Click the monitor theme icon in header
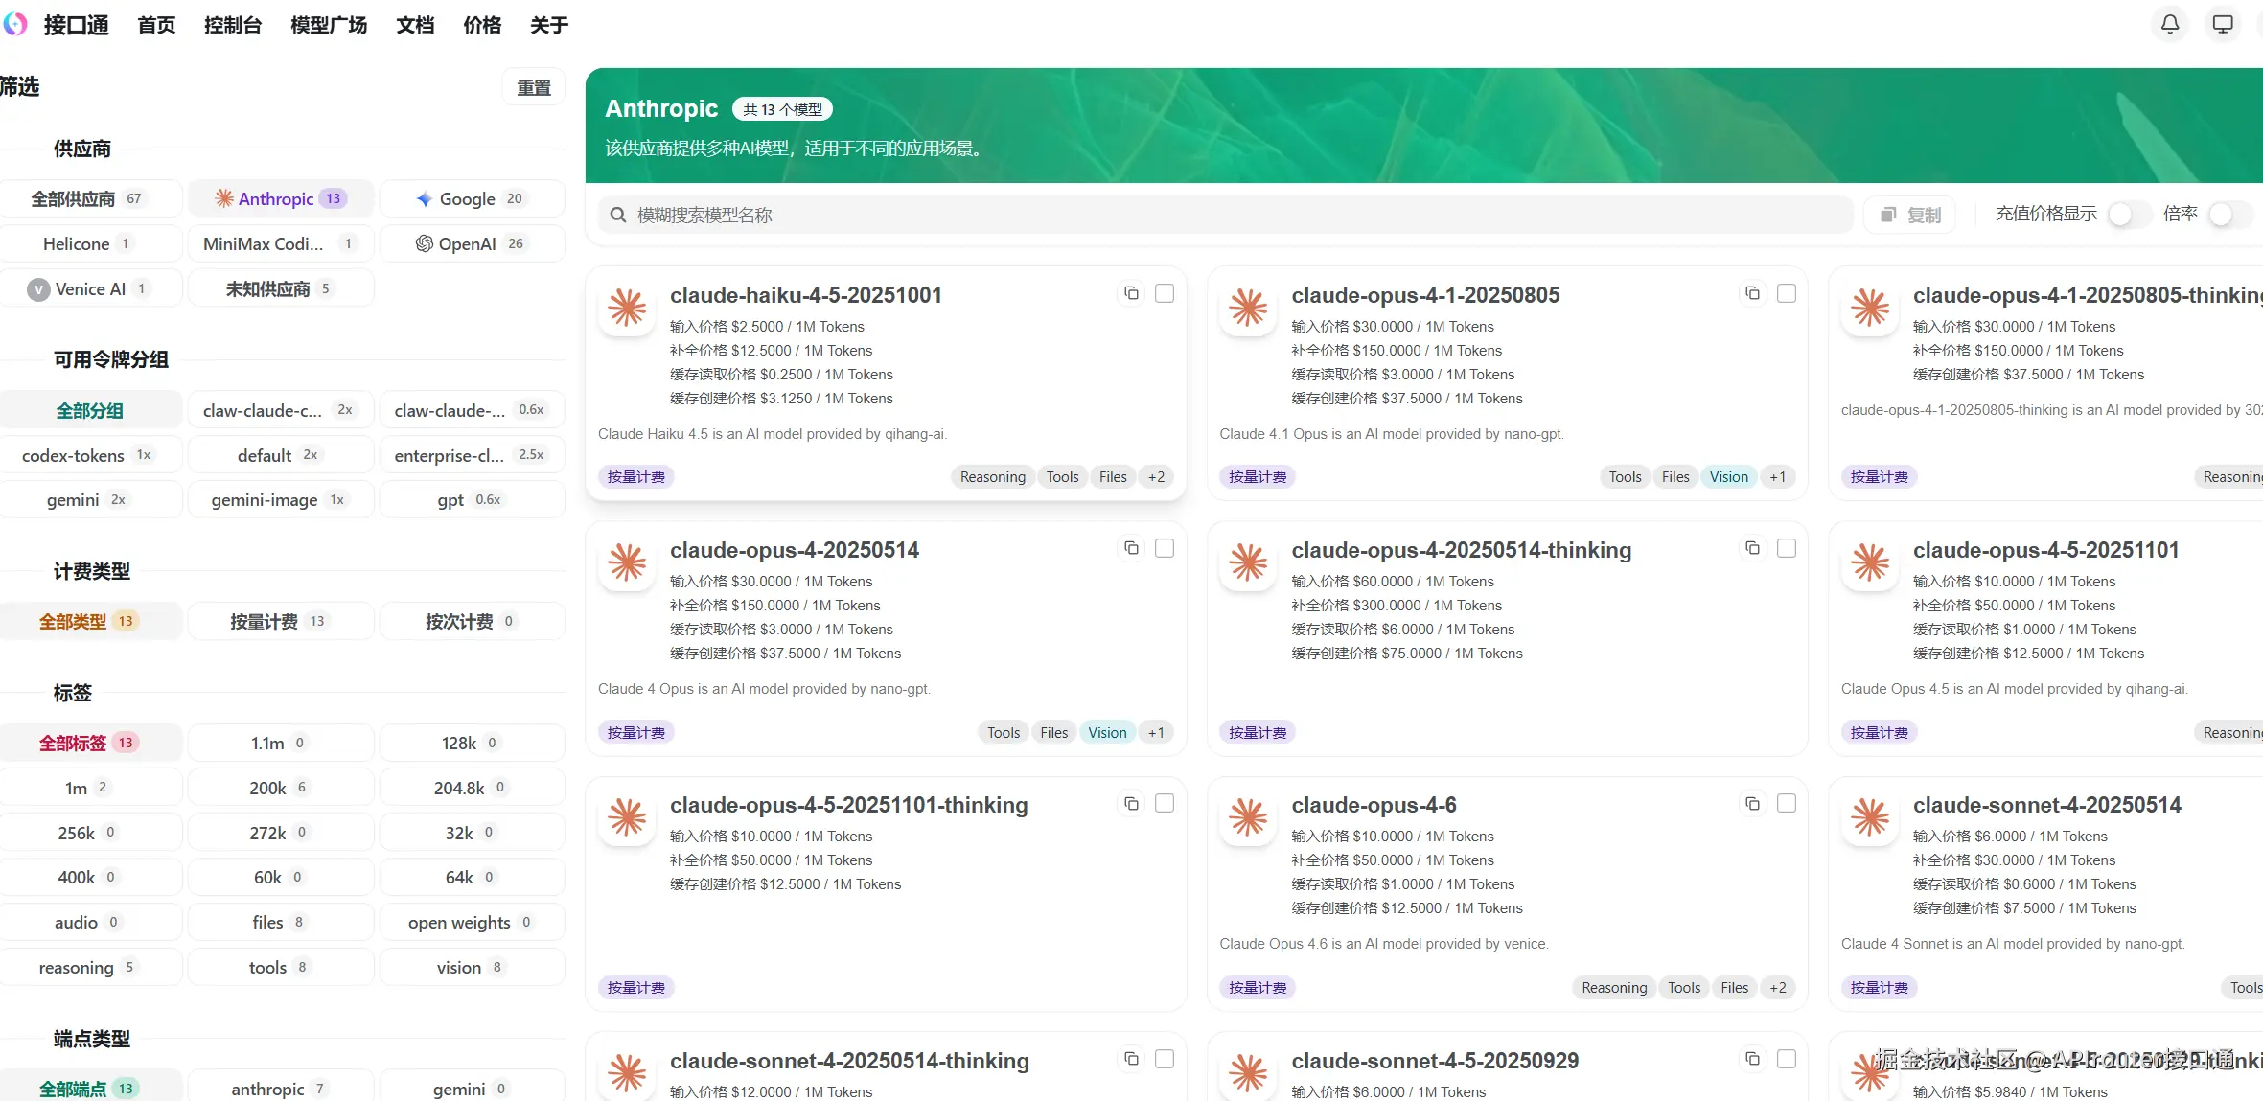 click(x=2223, y=24)
